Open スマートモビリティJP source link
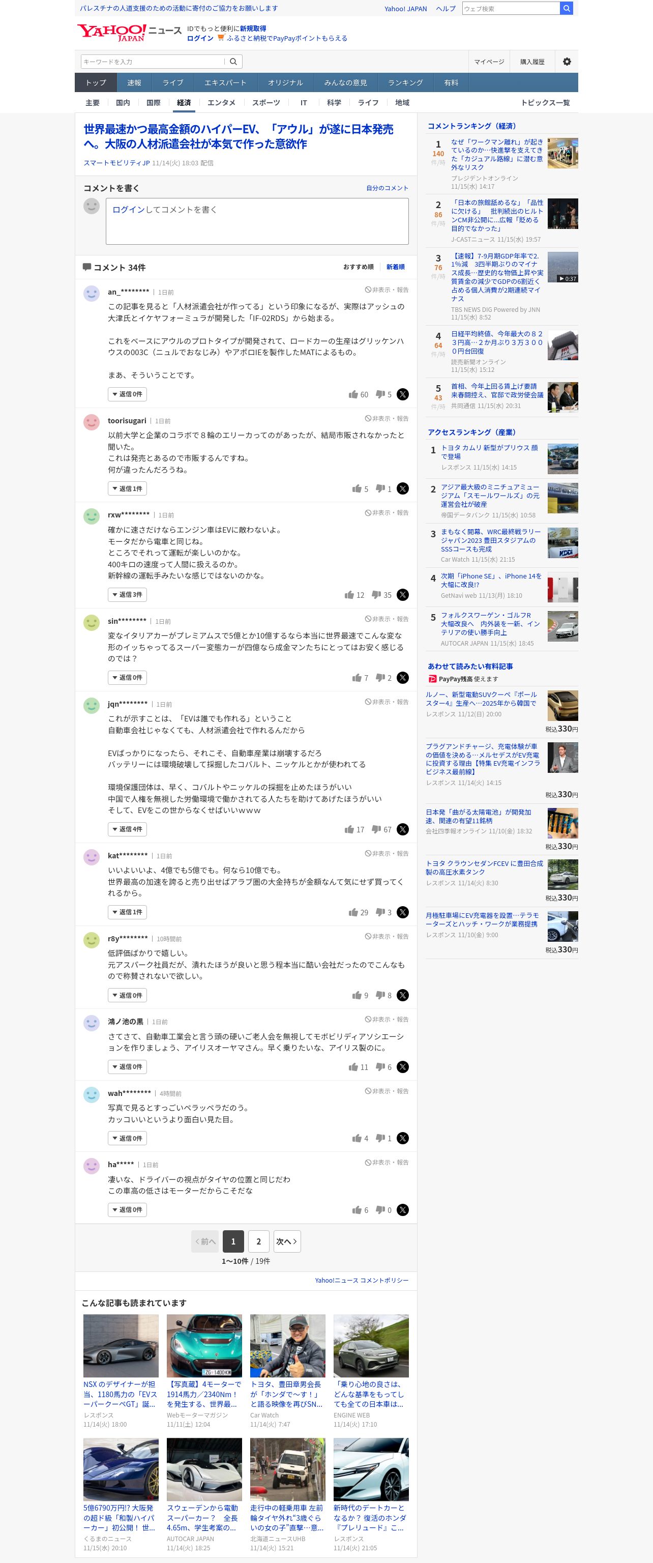This screenshot has width=653, height=1563. pyautogui.click(x=116, y=163)
